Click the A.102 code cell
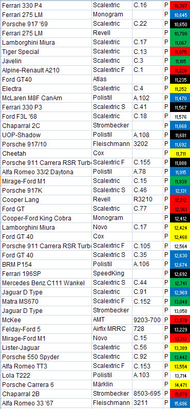This screenshot has height=409, width=190. pyautogui.click(x=147, y=98)
